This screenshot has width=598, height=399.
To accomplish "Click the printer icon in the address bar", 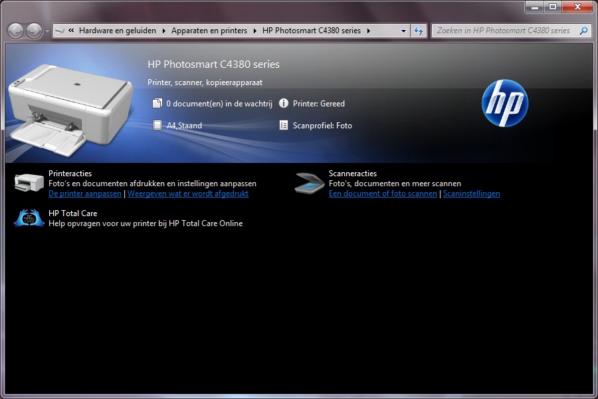I will pos(60,31).
